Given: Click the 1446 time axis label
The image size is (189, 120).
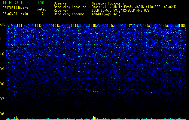Looking at the screenshot, I should point(110,26).
